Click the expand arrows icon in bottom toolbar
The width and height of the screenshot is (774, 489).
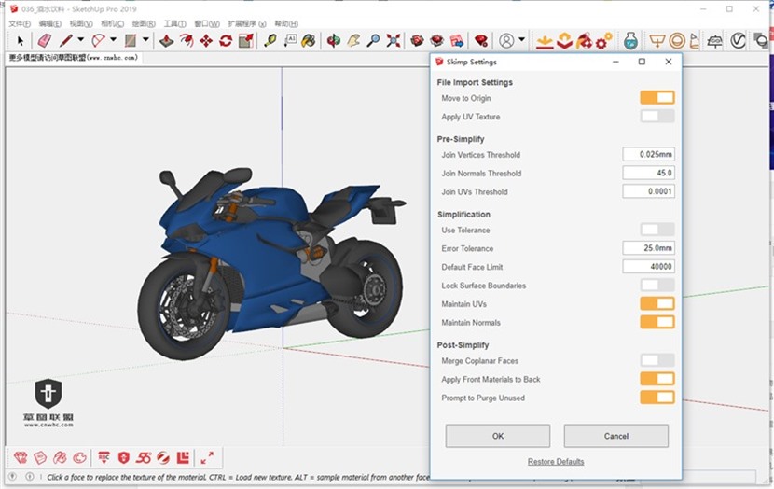click(x=207, y=458)
